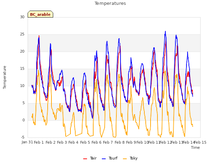The image size is (221, 165).
Task: Click the 30 y-axis tick label
Action: [x=22, y=17]
